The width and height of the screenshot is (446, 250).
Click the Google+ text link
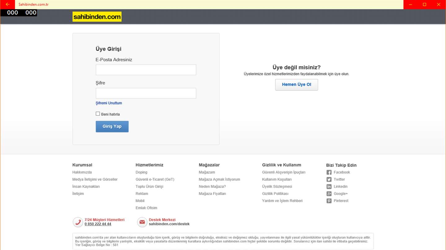[x=341, y=194]
